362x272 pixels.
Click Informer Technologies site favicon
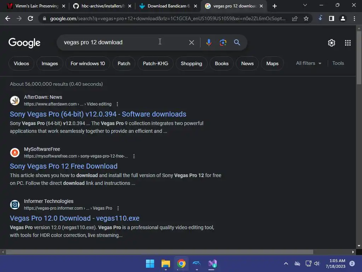15,205
